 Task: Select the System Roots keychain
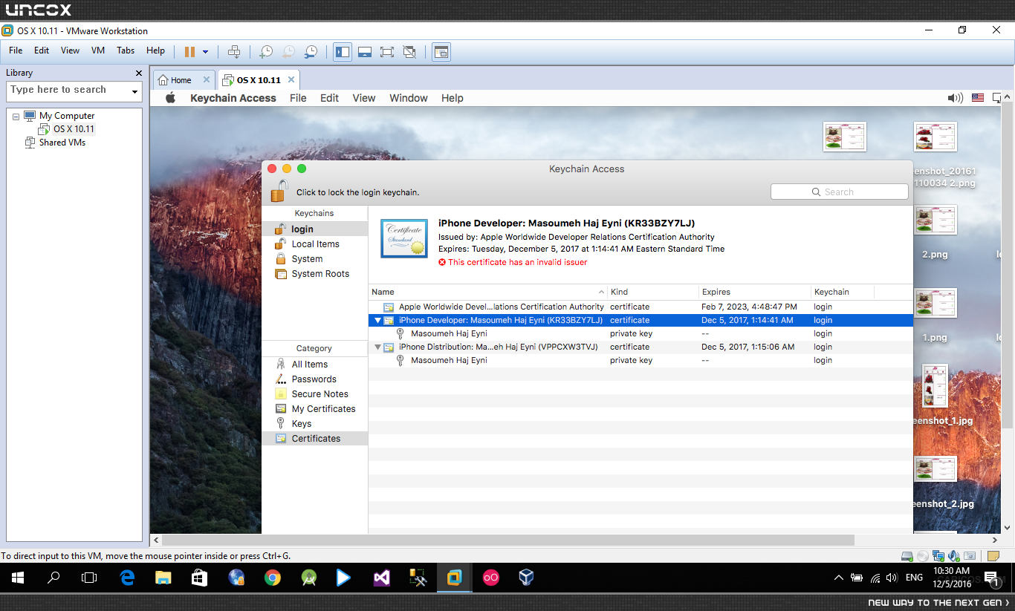(315, 274)
